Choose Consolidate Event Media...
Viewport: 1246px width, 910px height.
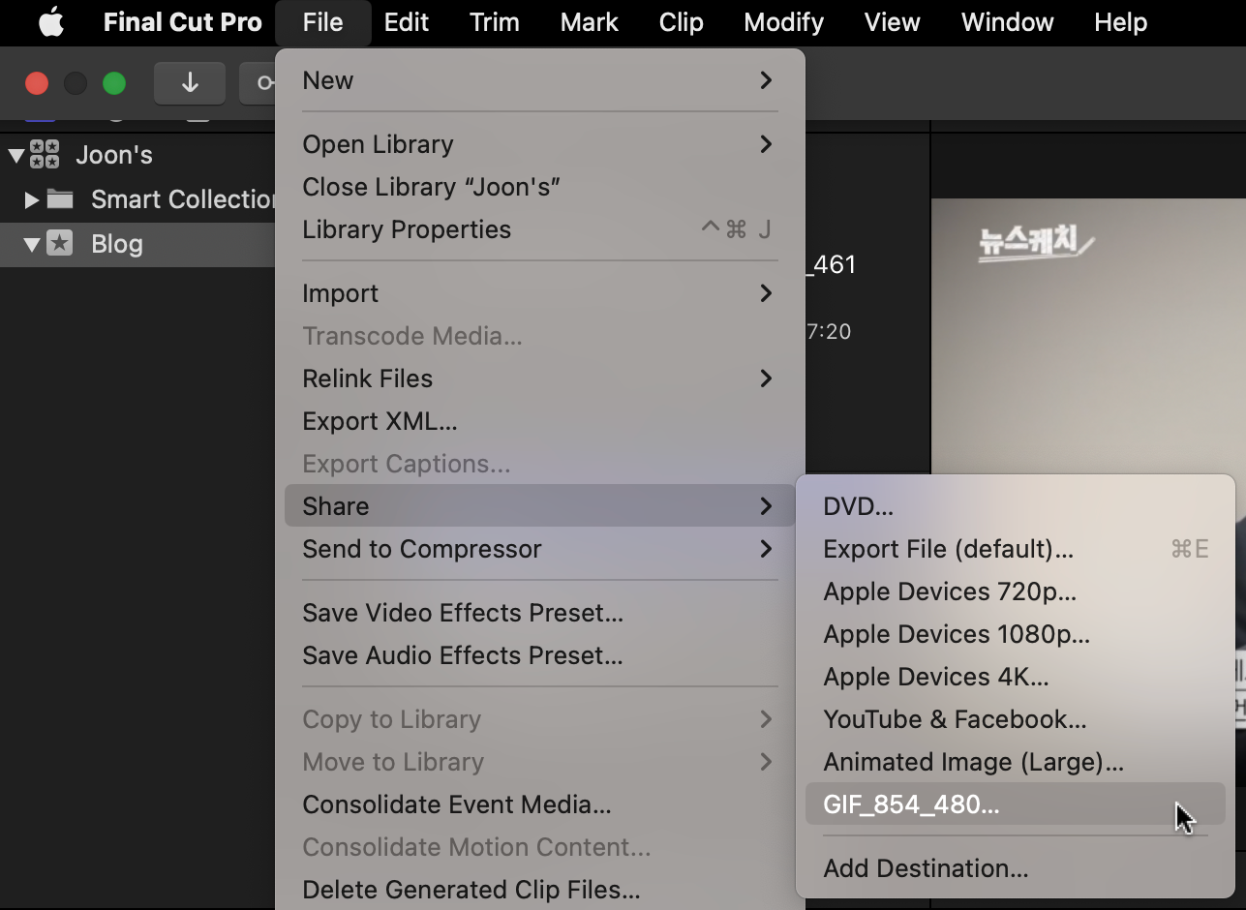tap(540, 804)
